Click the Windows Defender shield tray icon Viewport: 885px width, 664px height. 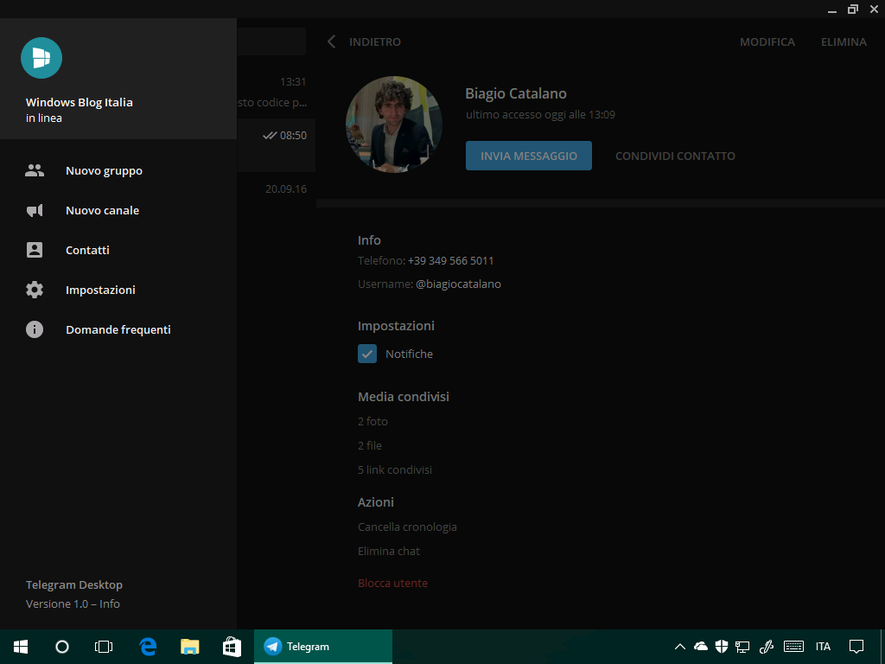point(722,647)
